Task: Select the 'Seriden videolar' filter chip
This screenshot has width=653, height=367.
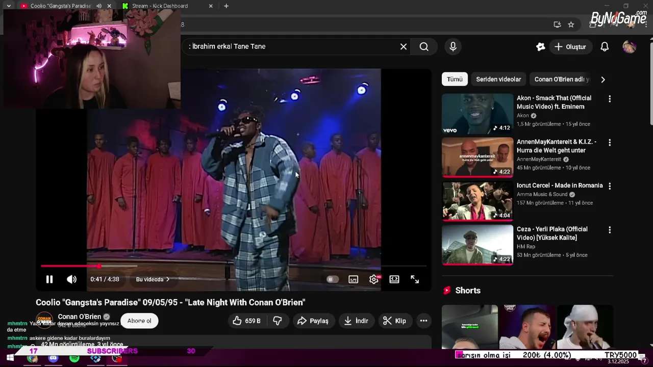Action: coord(498,79)
